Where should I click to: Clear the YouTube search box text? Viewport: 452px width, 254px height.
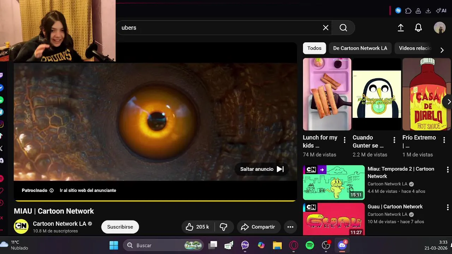coord(326,28)
